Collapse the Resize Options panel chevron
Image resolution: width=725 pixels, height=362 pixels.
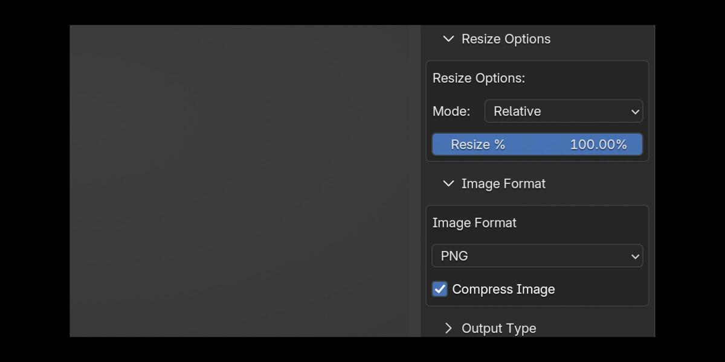448,39
